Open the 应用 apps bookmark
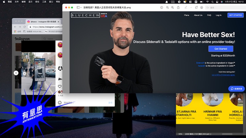246x138 pixels. (18, 32)
